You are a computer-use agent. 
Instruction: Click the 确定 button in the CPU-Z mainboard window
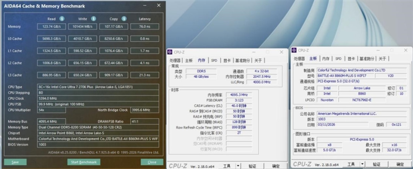click(400, 164)
